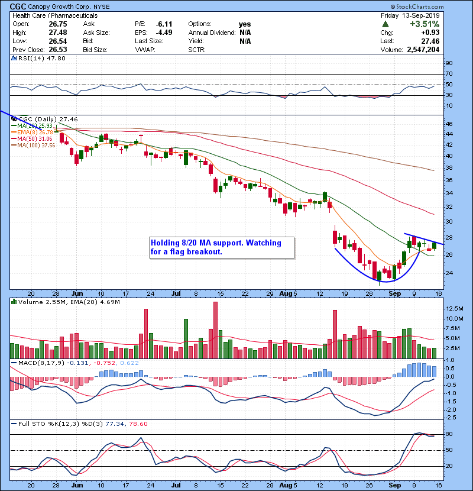
Task: Click the Prev Close value 26.53
Action: pyautogui.click(x=58, y=50)
